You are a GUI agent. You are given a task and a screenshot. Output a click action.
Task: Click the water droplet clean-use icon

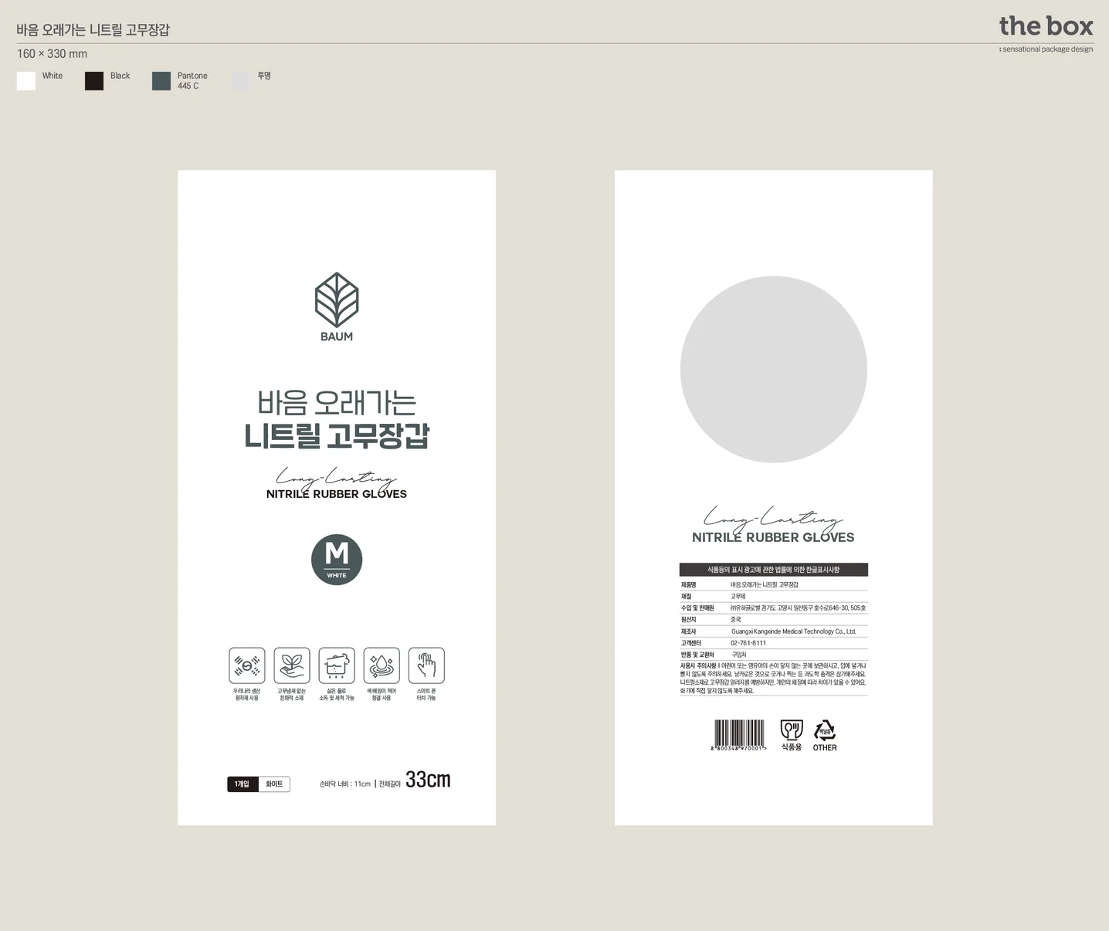[x=382, y=665]
